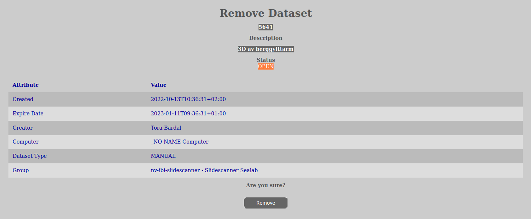Select the 'Status' label
Image resolution: width=531 pixels, height=219 pixels.
point(265,60)
